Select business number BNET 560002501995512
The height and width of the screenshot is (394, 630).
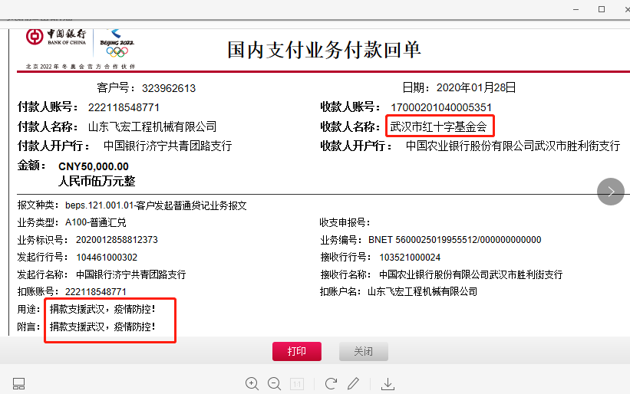click(x=455, y=240)
